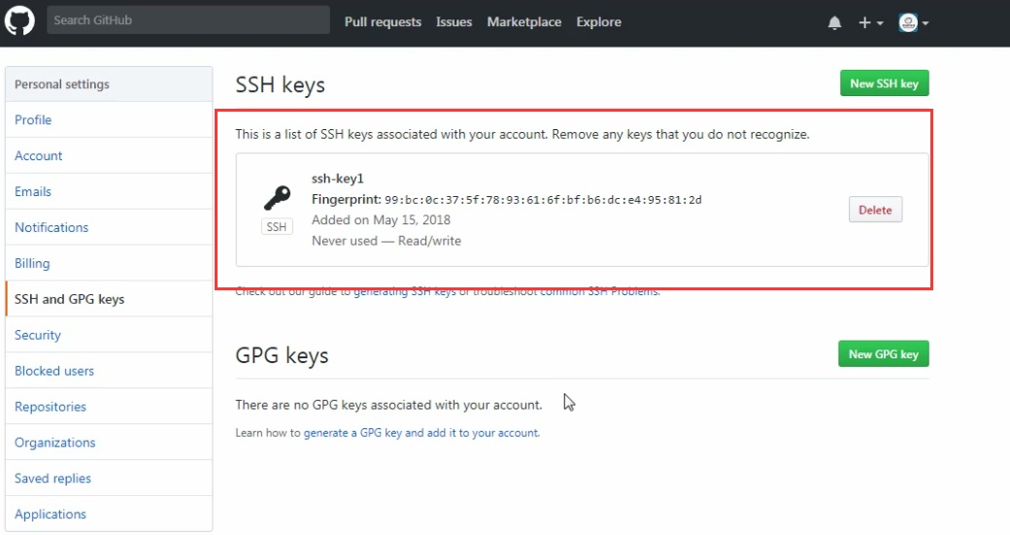Expand the plus create-new dropdown
Screen dimensions: 1010x535
(870, 22)
